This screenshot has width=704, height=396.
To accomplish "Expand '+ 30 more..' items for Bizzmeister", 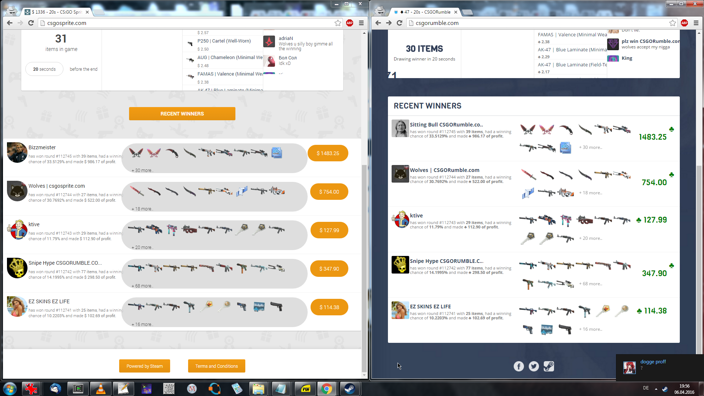I will (x=142, y=170).
